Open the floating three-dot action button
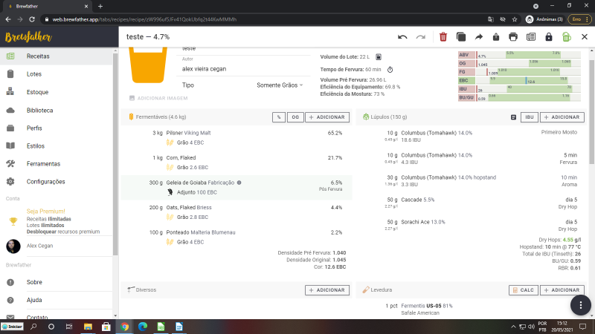 (x=581, y=305)
